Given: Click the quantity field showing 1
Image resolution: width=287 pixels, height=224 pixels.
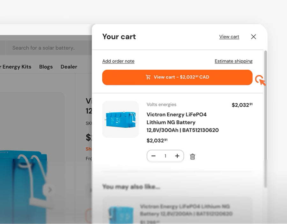Looking at the screenshot, I should [165, 156].
